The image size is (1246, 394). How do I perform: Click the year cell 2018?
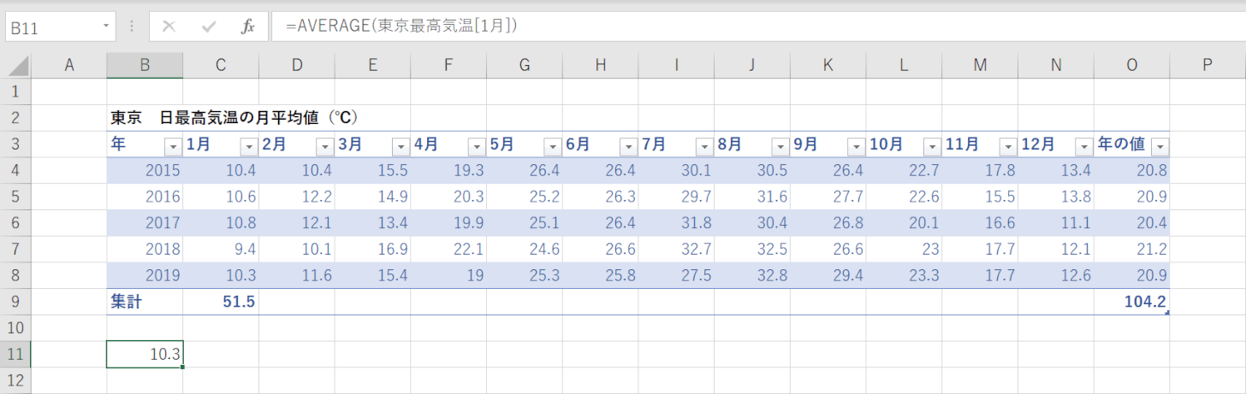click(x=145, y=249)
